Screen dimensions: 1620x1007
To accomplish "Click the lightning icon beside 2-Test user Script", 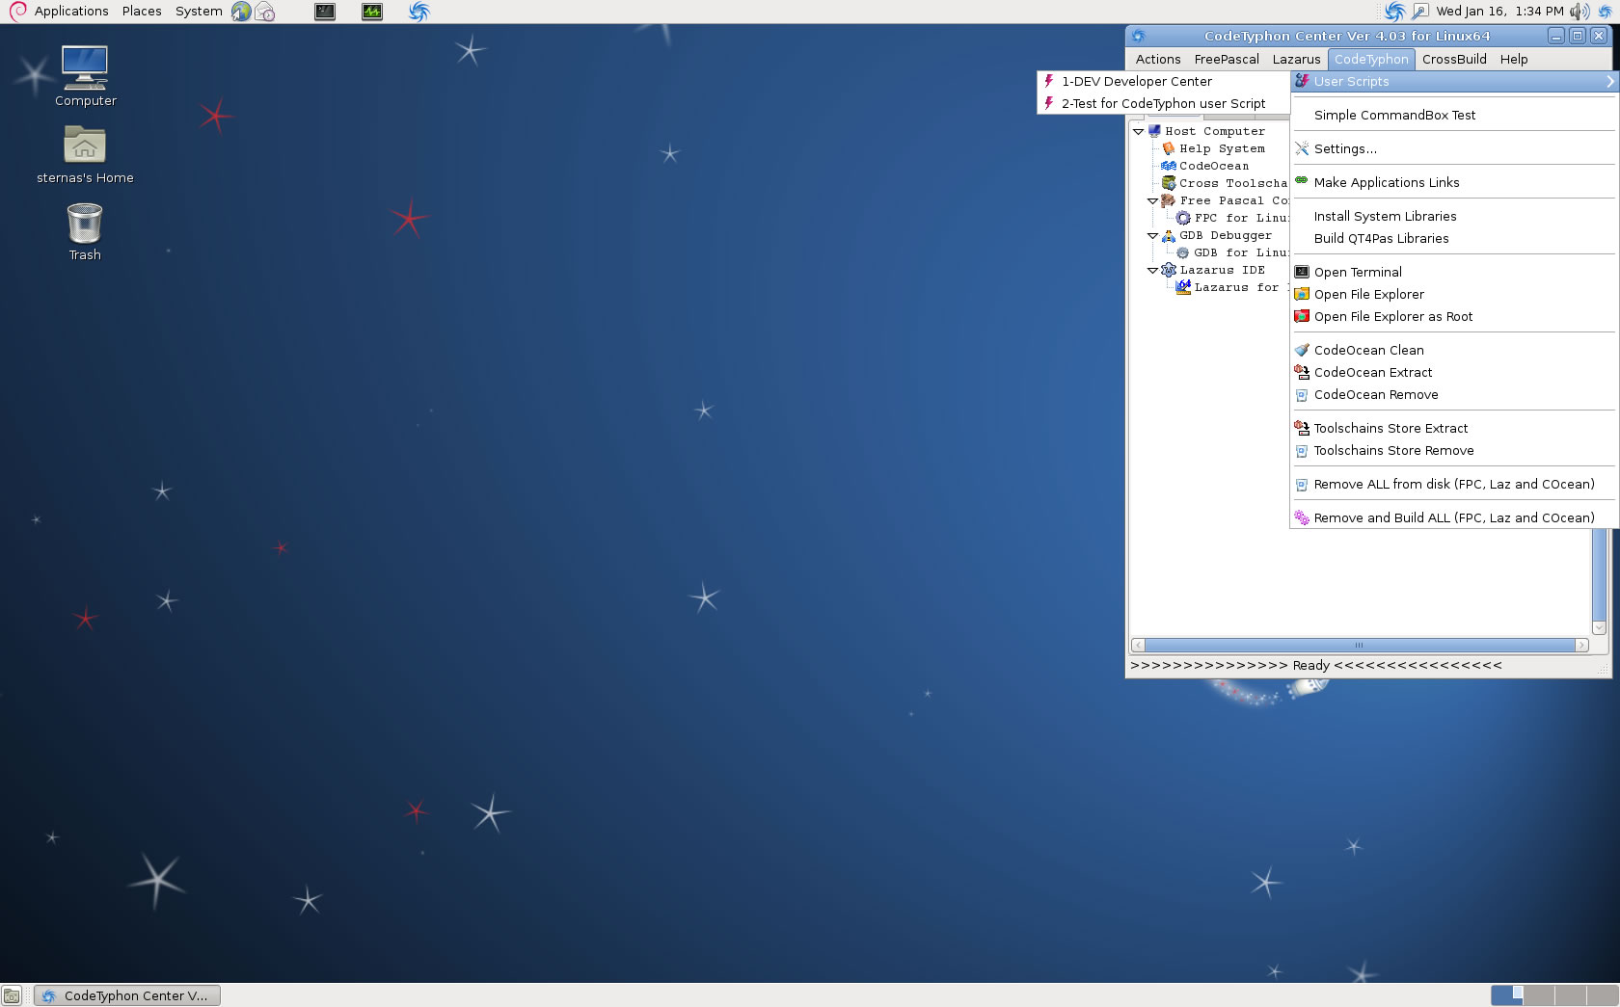I will (1048, 103).
